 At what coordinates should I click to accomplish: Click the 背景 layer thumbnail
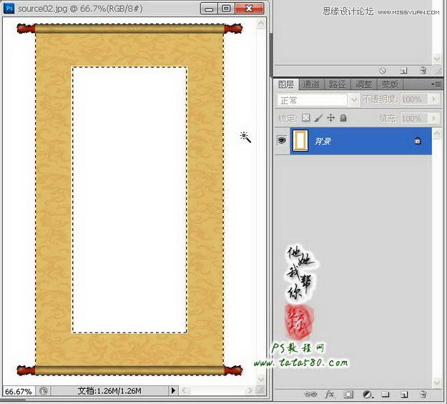pos(300,141)
